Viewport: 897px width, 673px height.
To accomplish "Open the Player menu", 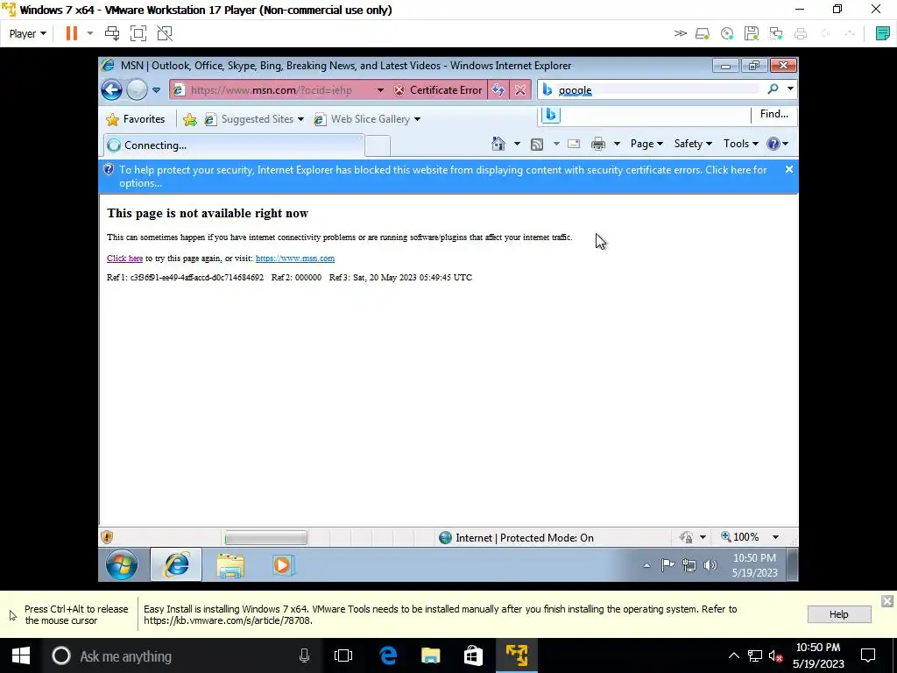I will click(27, 33).
